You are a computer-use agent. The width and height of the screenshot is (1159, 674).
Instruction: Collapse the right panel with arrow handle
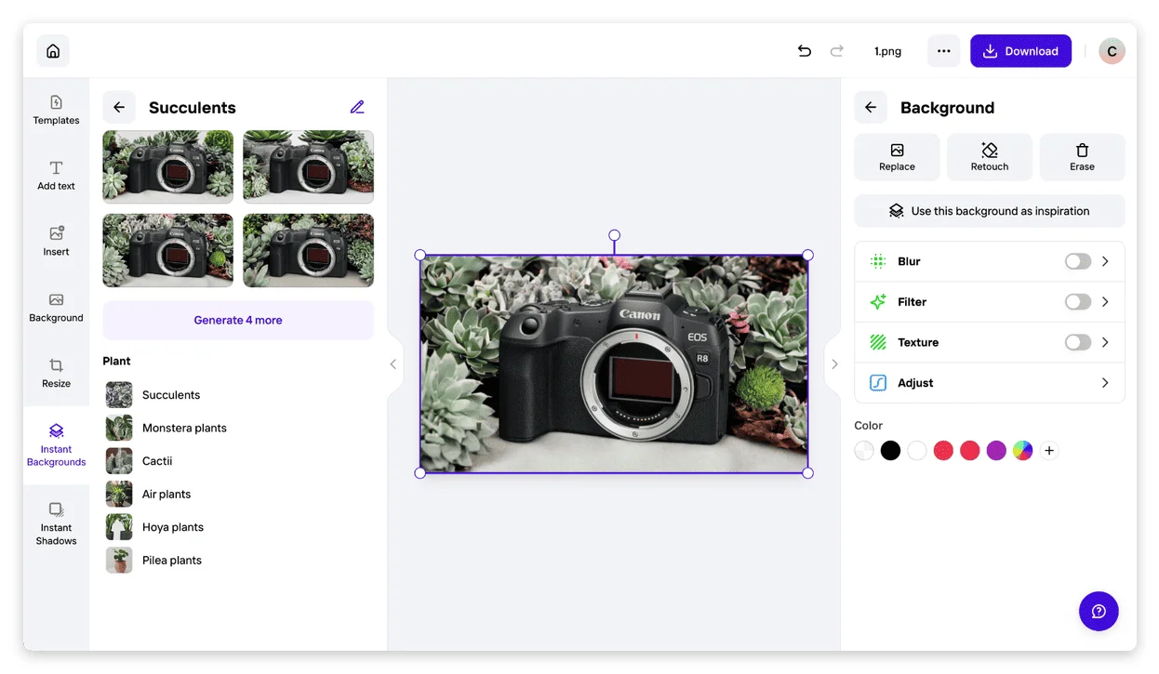(x=834, y=364)
